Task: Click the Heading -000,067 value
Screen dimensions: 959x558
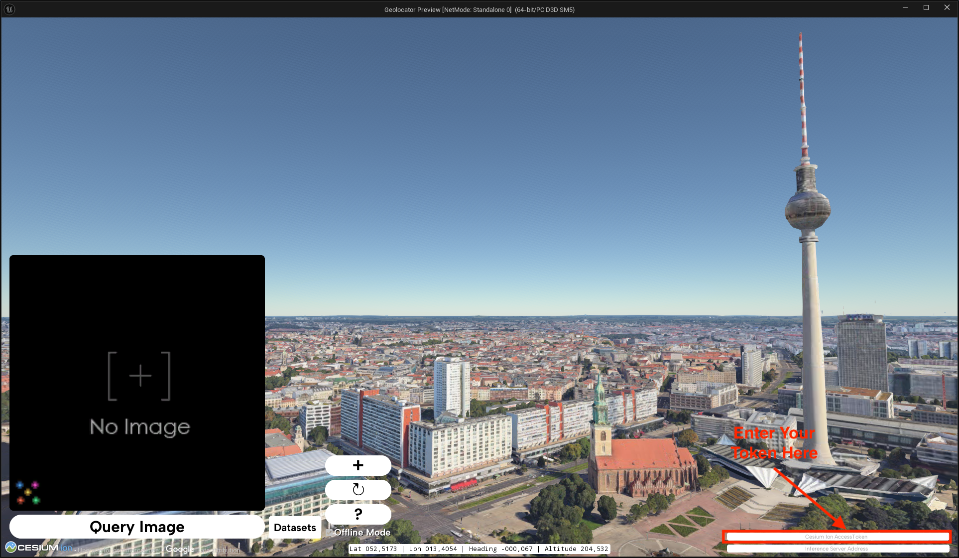Action: click(x=500, y=549)
